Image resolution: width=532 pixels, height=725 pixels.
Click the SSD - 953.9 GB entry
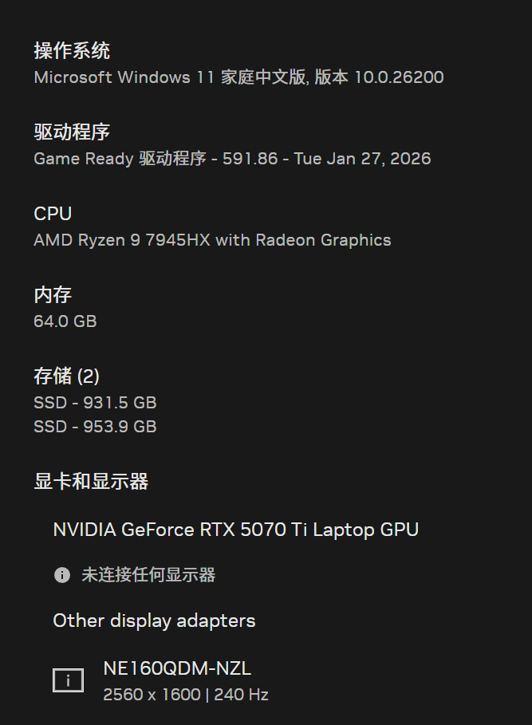[x=95, y=427]
